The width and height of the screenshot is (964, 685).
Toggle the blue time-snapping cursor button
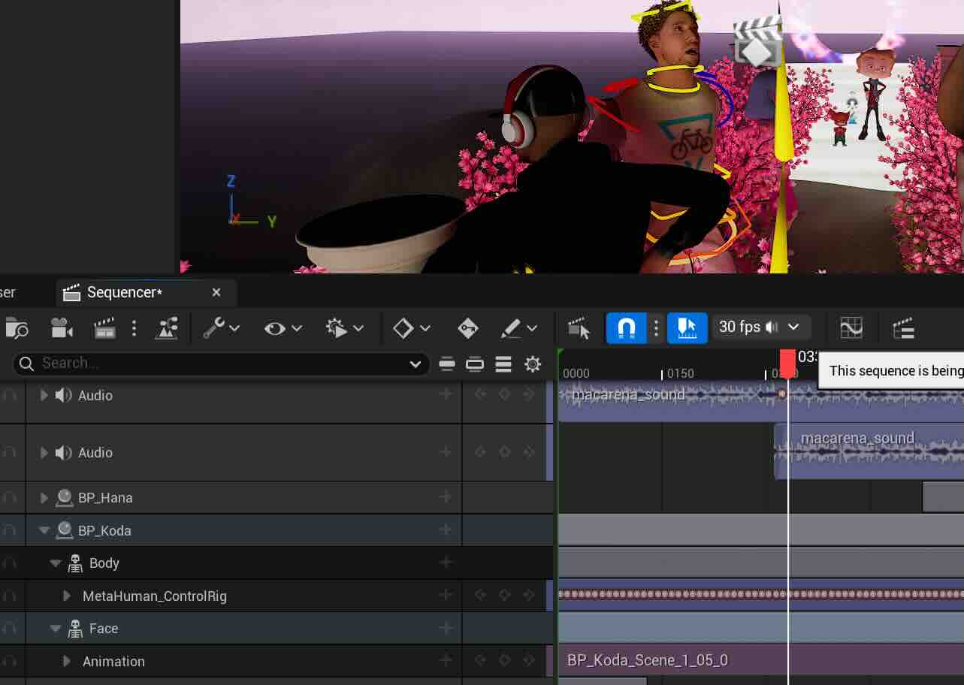point(687,327)
